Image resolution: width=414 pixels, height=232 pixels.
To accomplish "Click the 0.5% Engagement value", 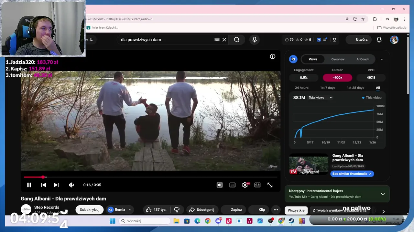I will pyautogui.click(x=304, y=77).
